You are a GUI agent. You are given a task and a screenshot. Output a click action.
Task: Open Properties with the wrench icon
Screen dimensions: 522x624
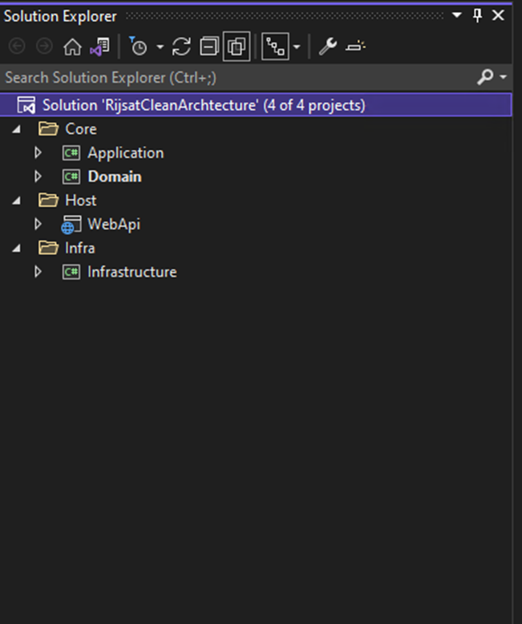327,47
